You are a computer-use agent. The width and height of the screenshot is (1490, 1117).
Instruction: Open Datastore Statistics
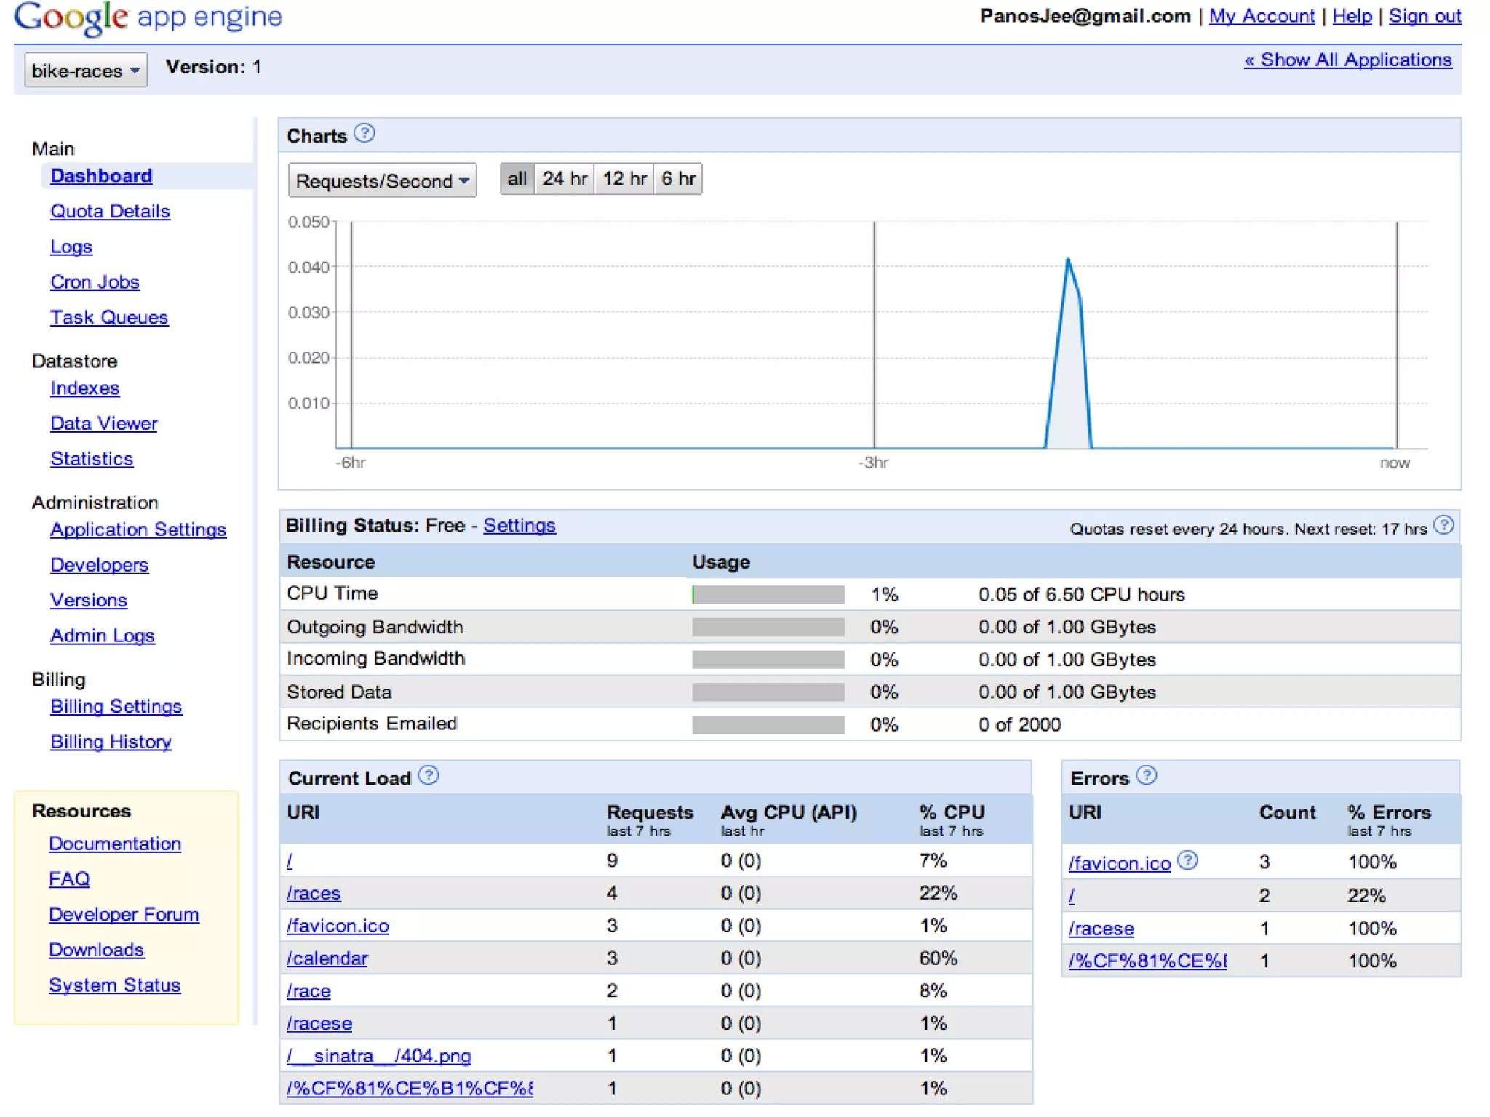[92, 460]
